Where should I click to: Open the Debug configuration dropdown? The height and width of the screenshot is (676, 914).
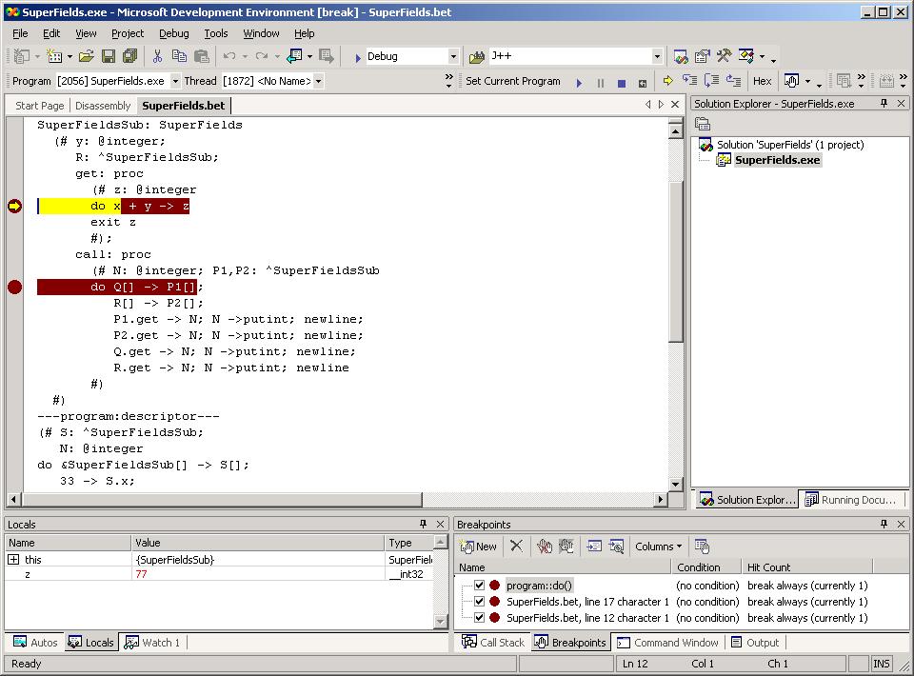pos(453,56)
